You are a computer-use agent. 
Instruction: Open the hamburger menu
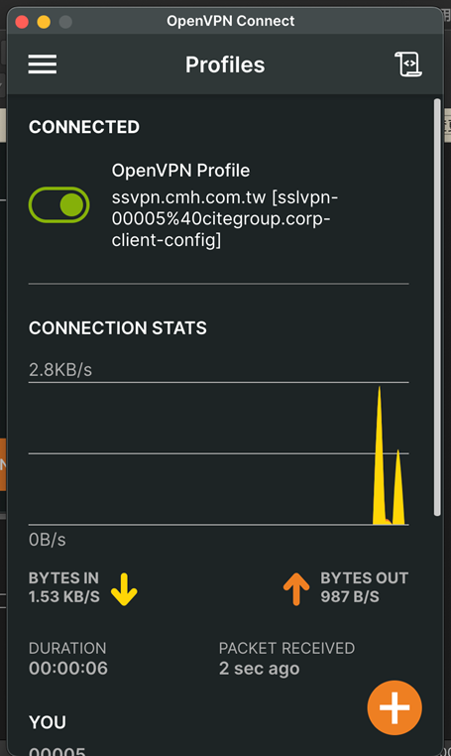pos(43,64)
